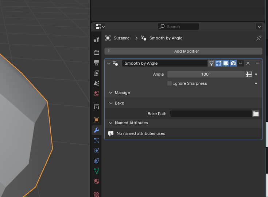Screen dimensions: 268x197
Task: Click the Angle value slider
Action: click(206, 74)
